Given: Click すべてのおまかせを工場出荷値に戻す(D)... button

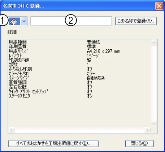Looking at the screenshot, I should pos(53,144).
